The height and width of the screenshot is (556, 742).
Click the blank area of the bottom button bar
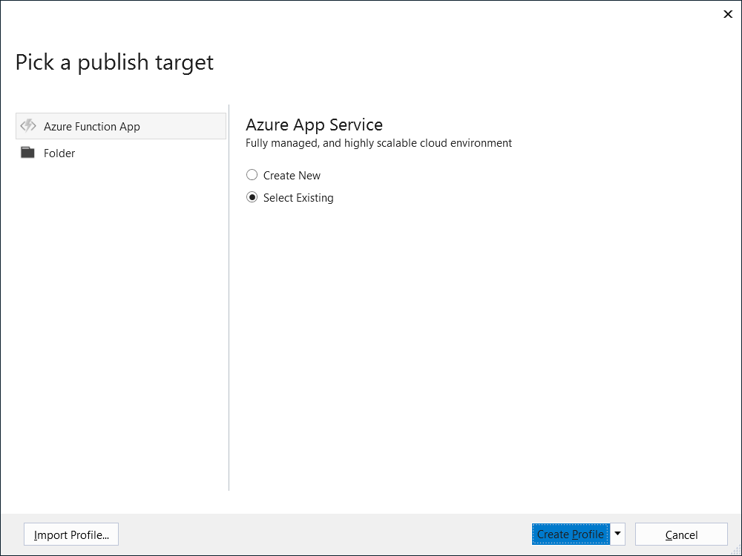(319, 535)
